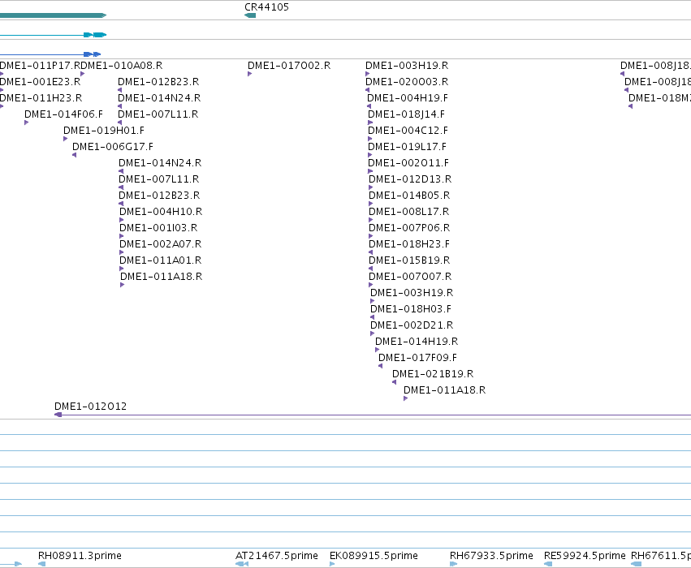Click the arrow glyph below RE59924.5prime
This screenshot has height=568, width=691.
(x=548, y=564)
